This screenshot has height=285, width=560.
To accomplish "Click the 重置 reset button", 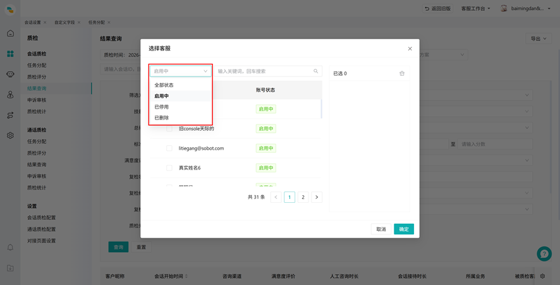I will click(142, 247).
